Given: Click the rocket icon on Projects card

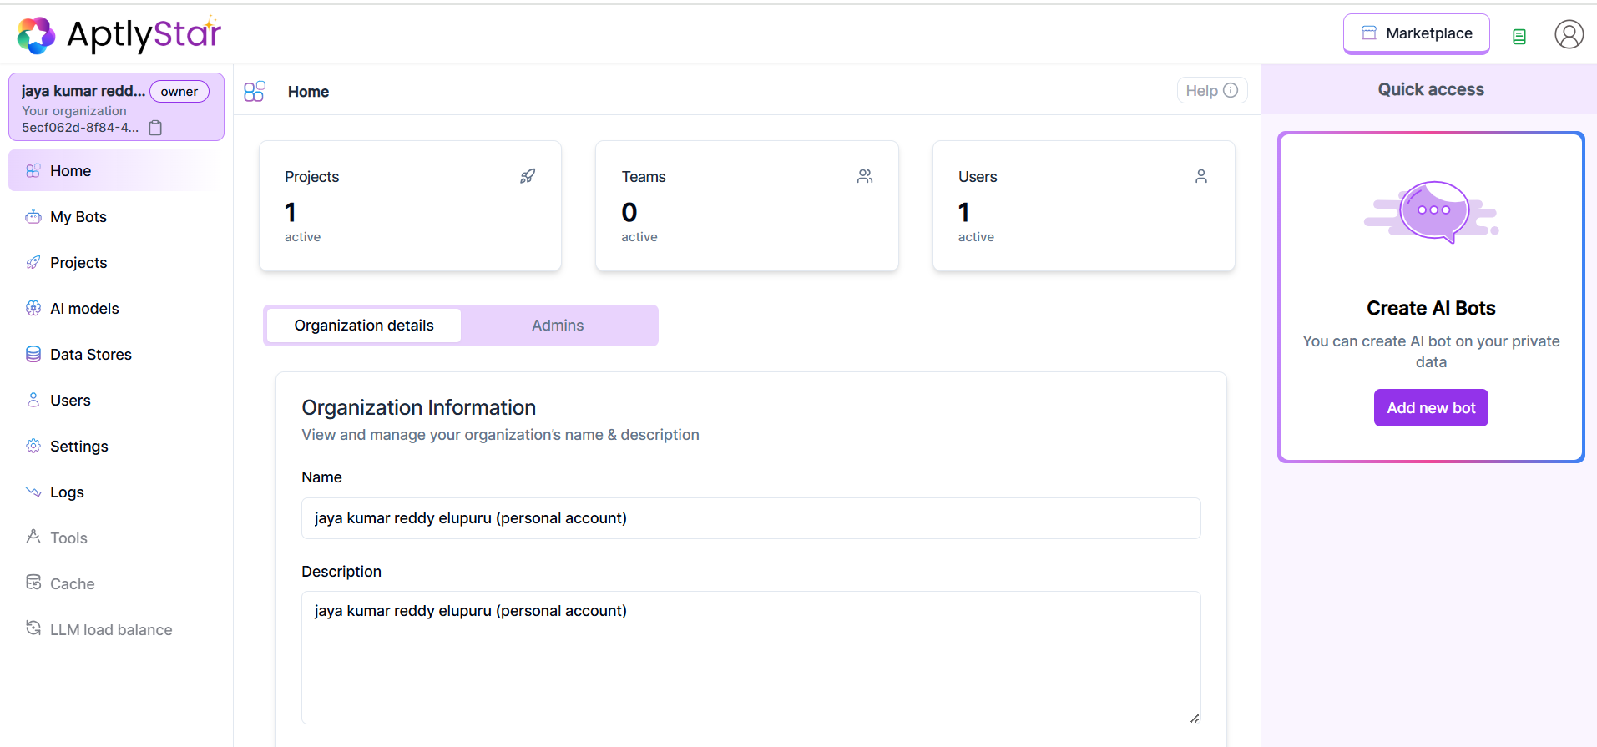Looking at the screenshot, I should 528,176.
